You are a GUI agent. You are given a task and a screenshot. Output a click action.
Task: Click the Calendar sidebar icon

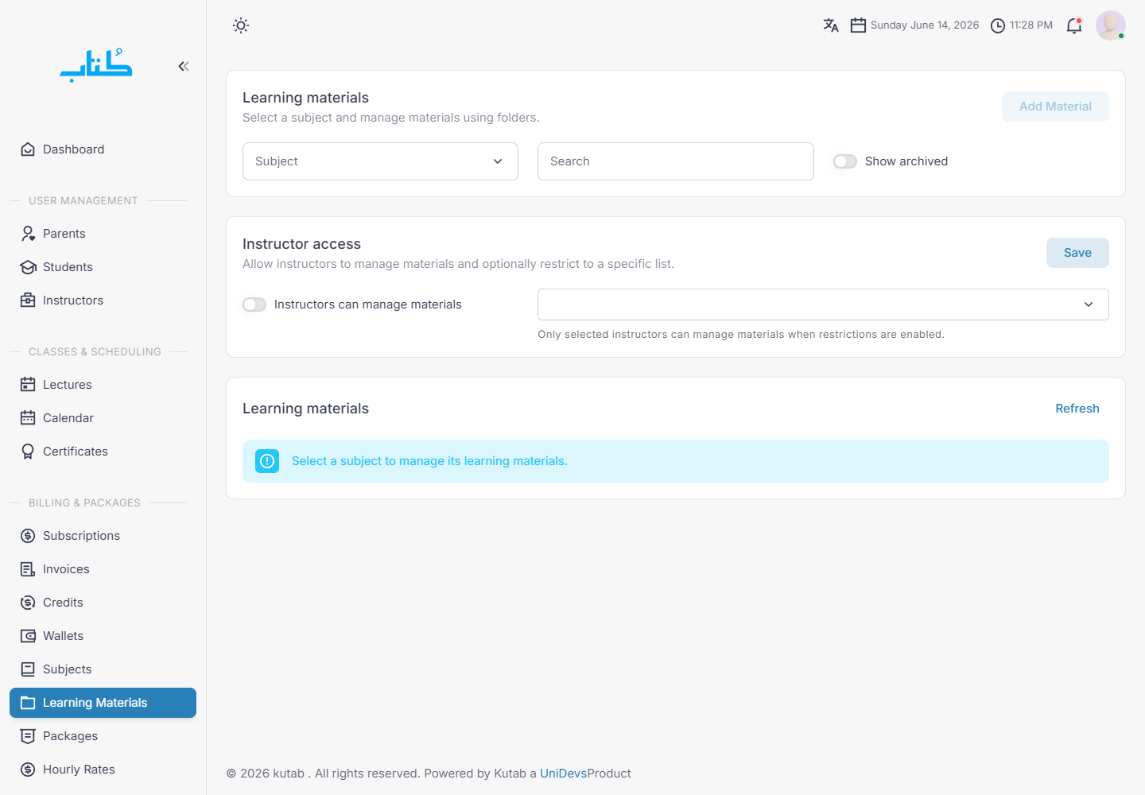pyautogui.click(x=28, y=418)
